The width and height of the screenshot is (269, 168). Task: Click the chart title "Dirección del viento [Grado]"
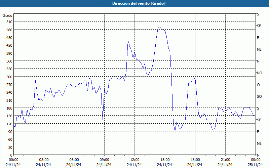tap(139, 3)
